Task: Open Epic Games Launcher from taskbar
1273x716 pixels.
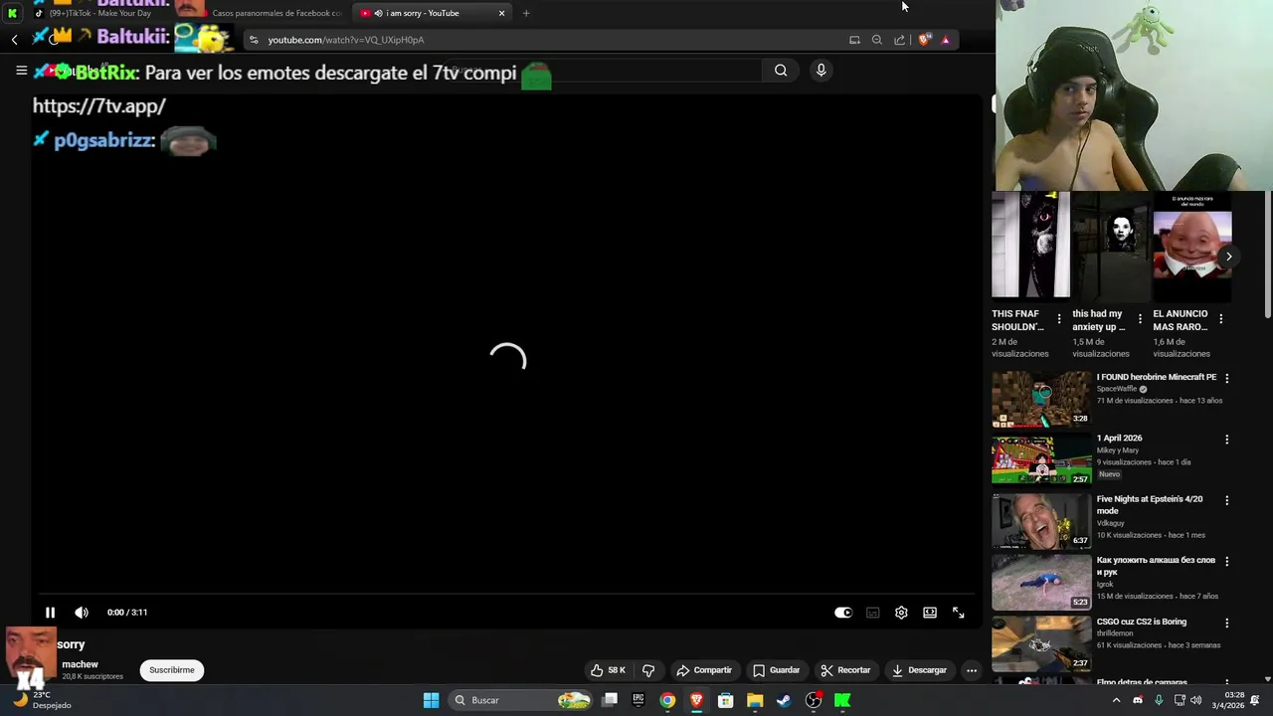Action: pos(638,700)
